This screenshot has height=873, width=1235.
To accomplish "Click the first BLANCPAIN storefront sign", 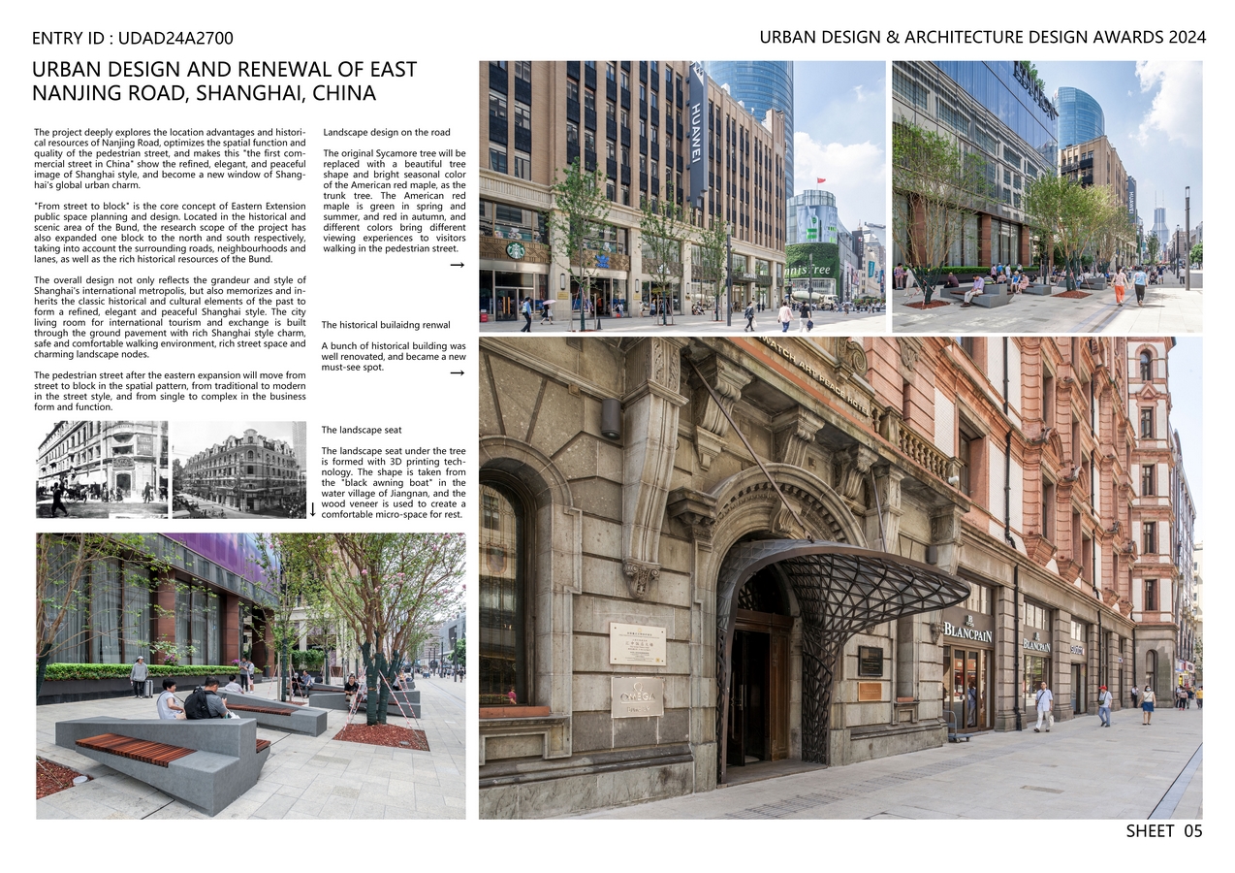I will (x=969, y=633).
